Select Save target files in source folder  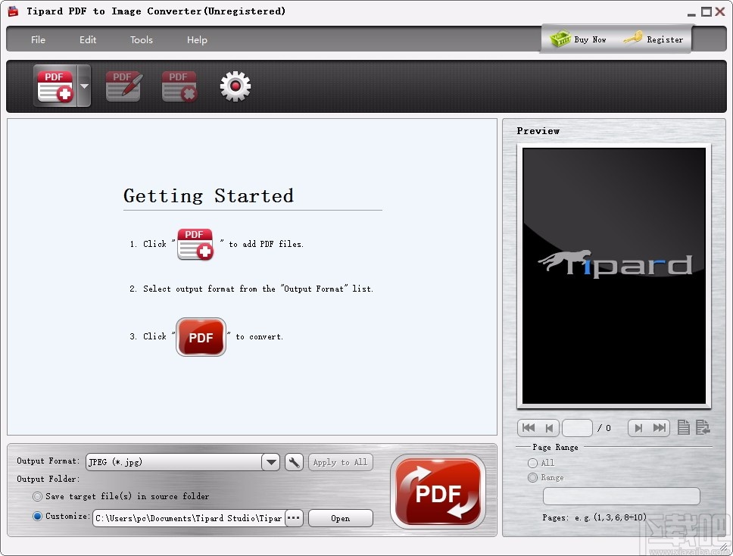[x=37, y=496]
